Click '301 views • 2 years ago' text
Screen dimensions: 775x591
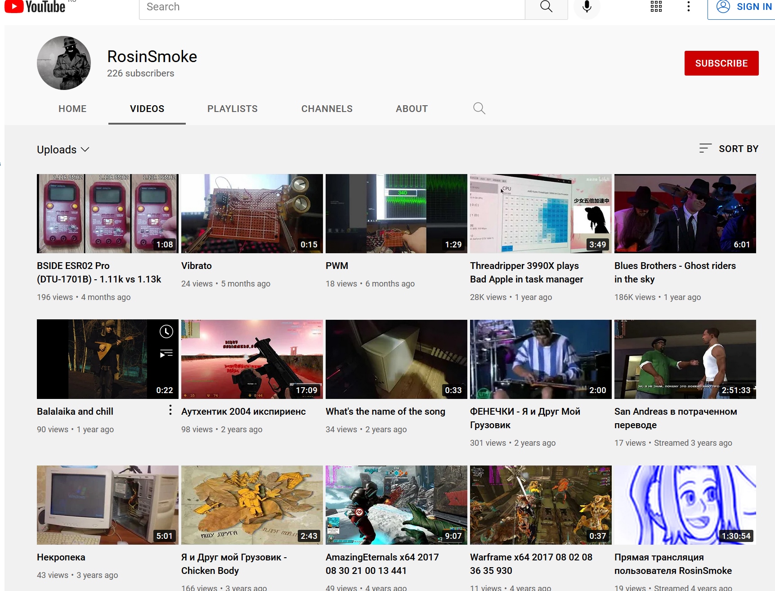coord(513,443)
